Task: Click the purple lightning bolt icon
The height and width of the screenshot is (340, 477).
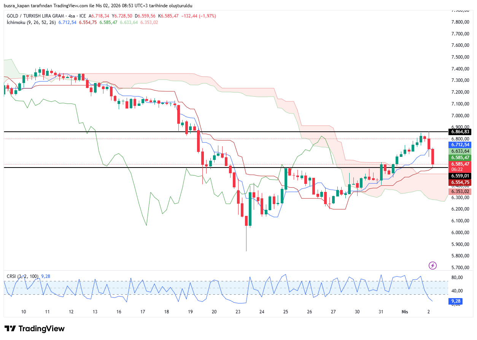Action: [432, 265]
